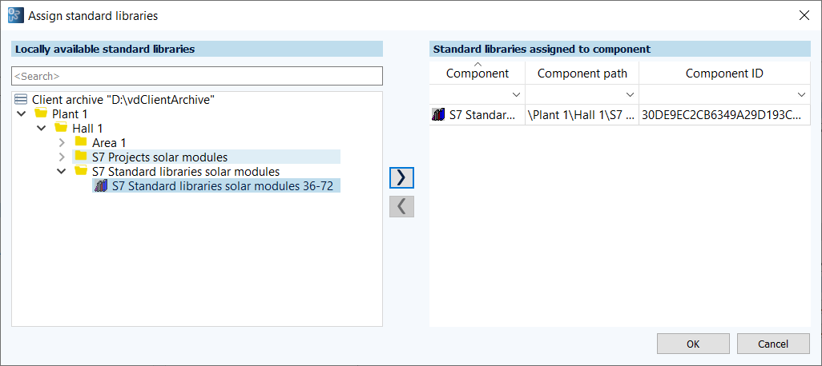The height and width of the screenshot is (366, 822).
Task: Click the Search input field
Action: point(197,76)
